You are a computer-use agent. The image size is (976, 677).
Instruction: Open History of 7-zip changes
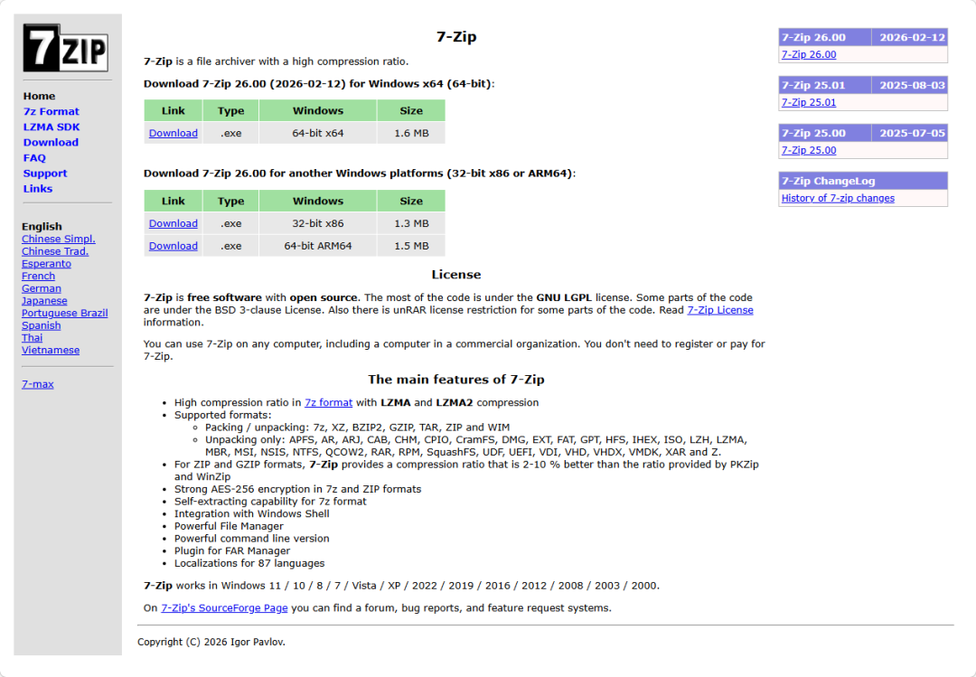(838, 198)
